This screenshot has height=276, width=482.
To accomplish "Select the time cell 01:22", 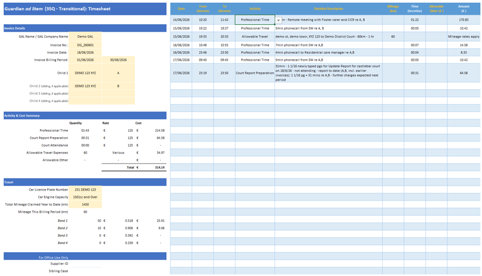I will click(414, 20).
